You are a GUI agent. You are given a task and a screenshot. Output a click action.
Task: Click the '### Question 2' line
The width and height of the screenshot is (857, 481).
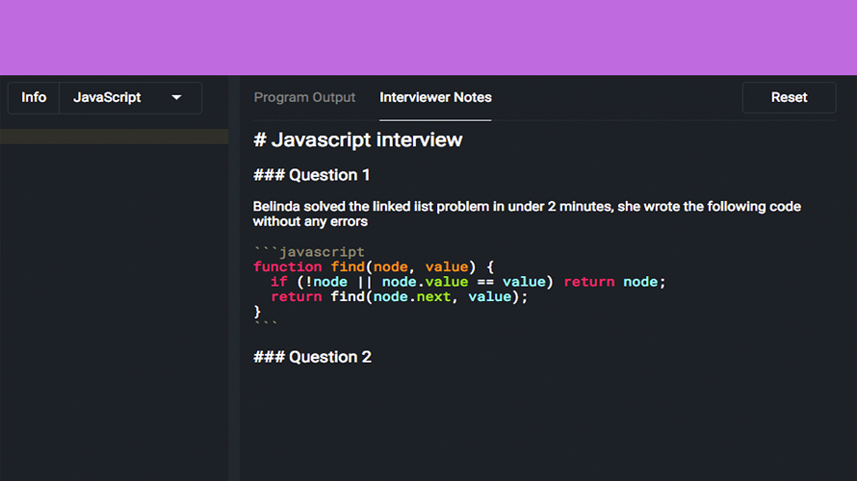coord(312,357)
